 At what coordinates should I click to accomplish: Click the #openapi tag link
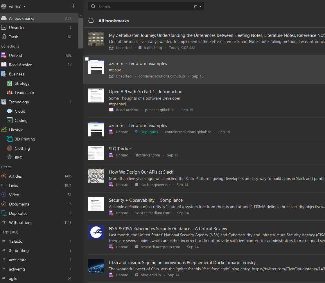117,104
